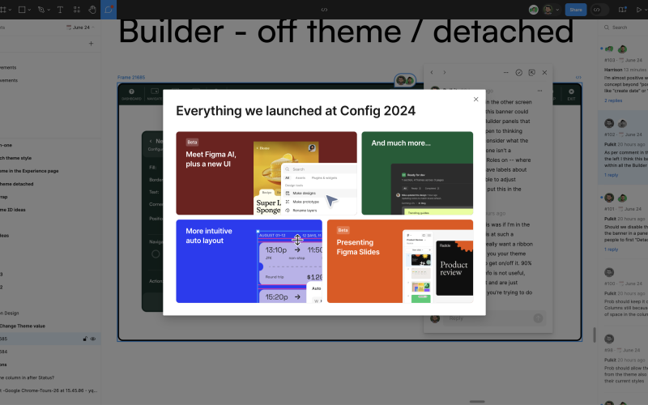Select layer 'heme detached'

(x=16, y=184)
